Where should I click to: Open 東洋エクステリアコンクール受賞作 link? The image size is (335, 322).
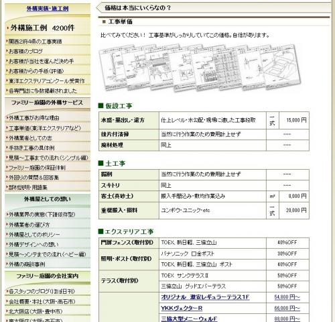click(47, 80)
